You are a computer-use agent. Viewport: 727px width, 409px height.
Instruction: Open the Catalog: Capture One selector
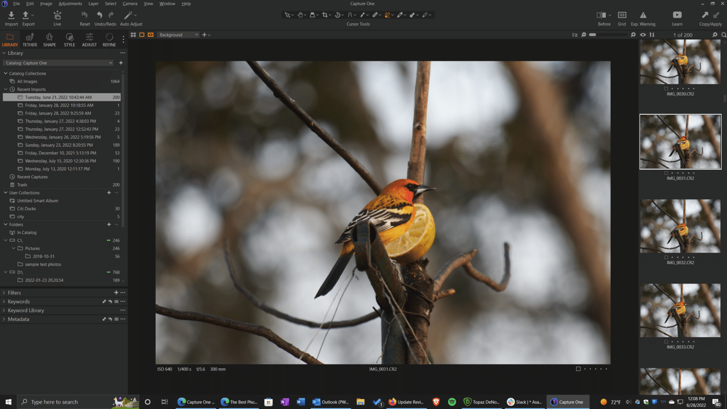coord(58,62)
